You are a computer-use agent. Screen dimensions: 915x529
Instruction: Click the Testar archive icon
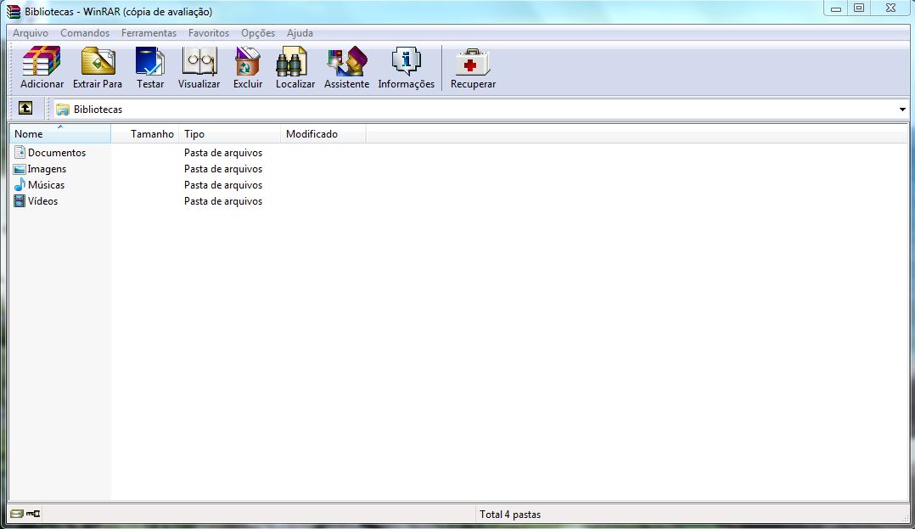pyautogui.click(x=150, y=61)
